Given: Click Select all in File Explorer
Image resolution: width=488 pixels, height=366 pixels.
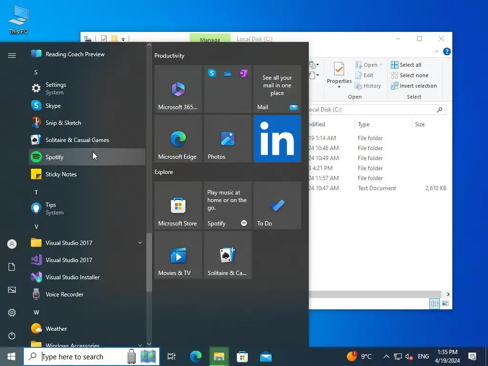Looking at the screenshot, I should pos(406,65).
